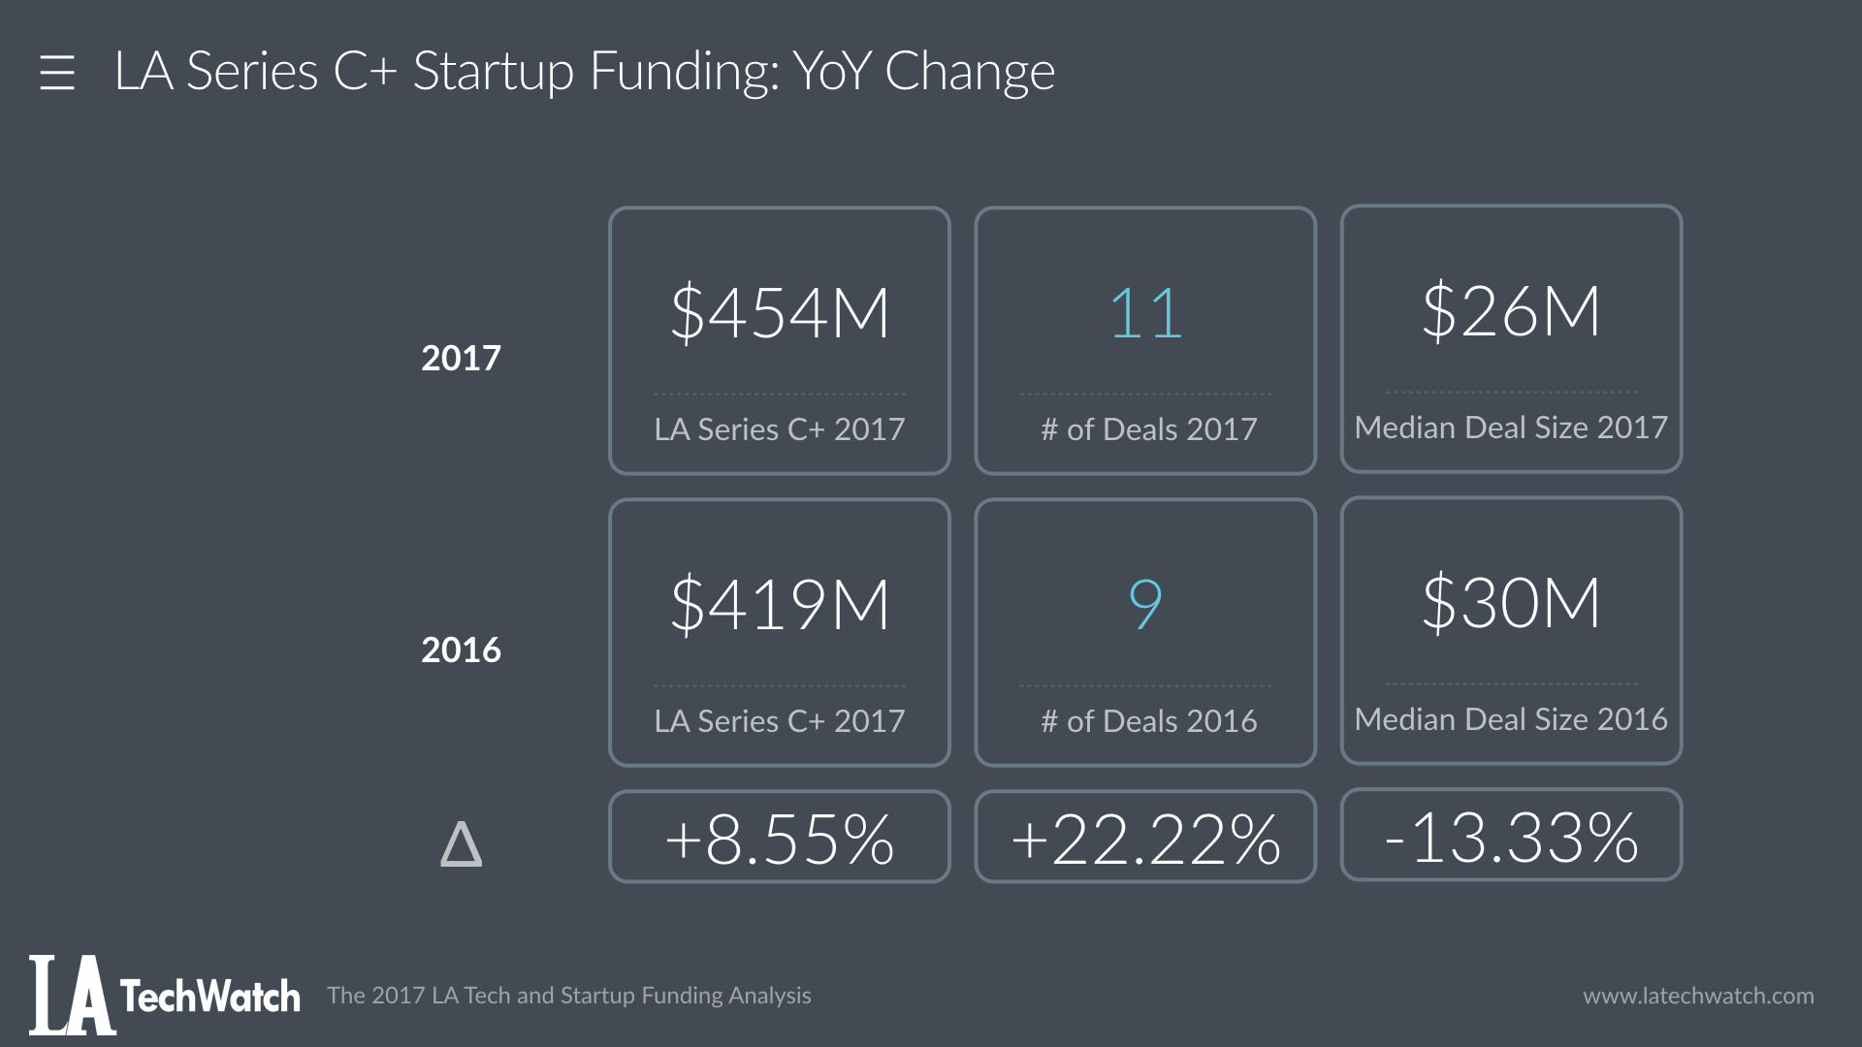The image size is (1862, 1047).
Task: Click the '# of Deals 2016' label
Action: click(x=1148, y=721)
